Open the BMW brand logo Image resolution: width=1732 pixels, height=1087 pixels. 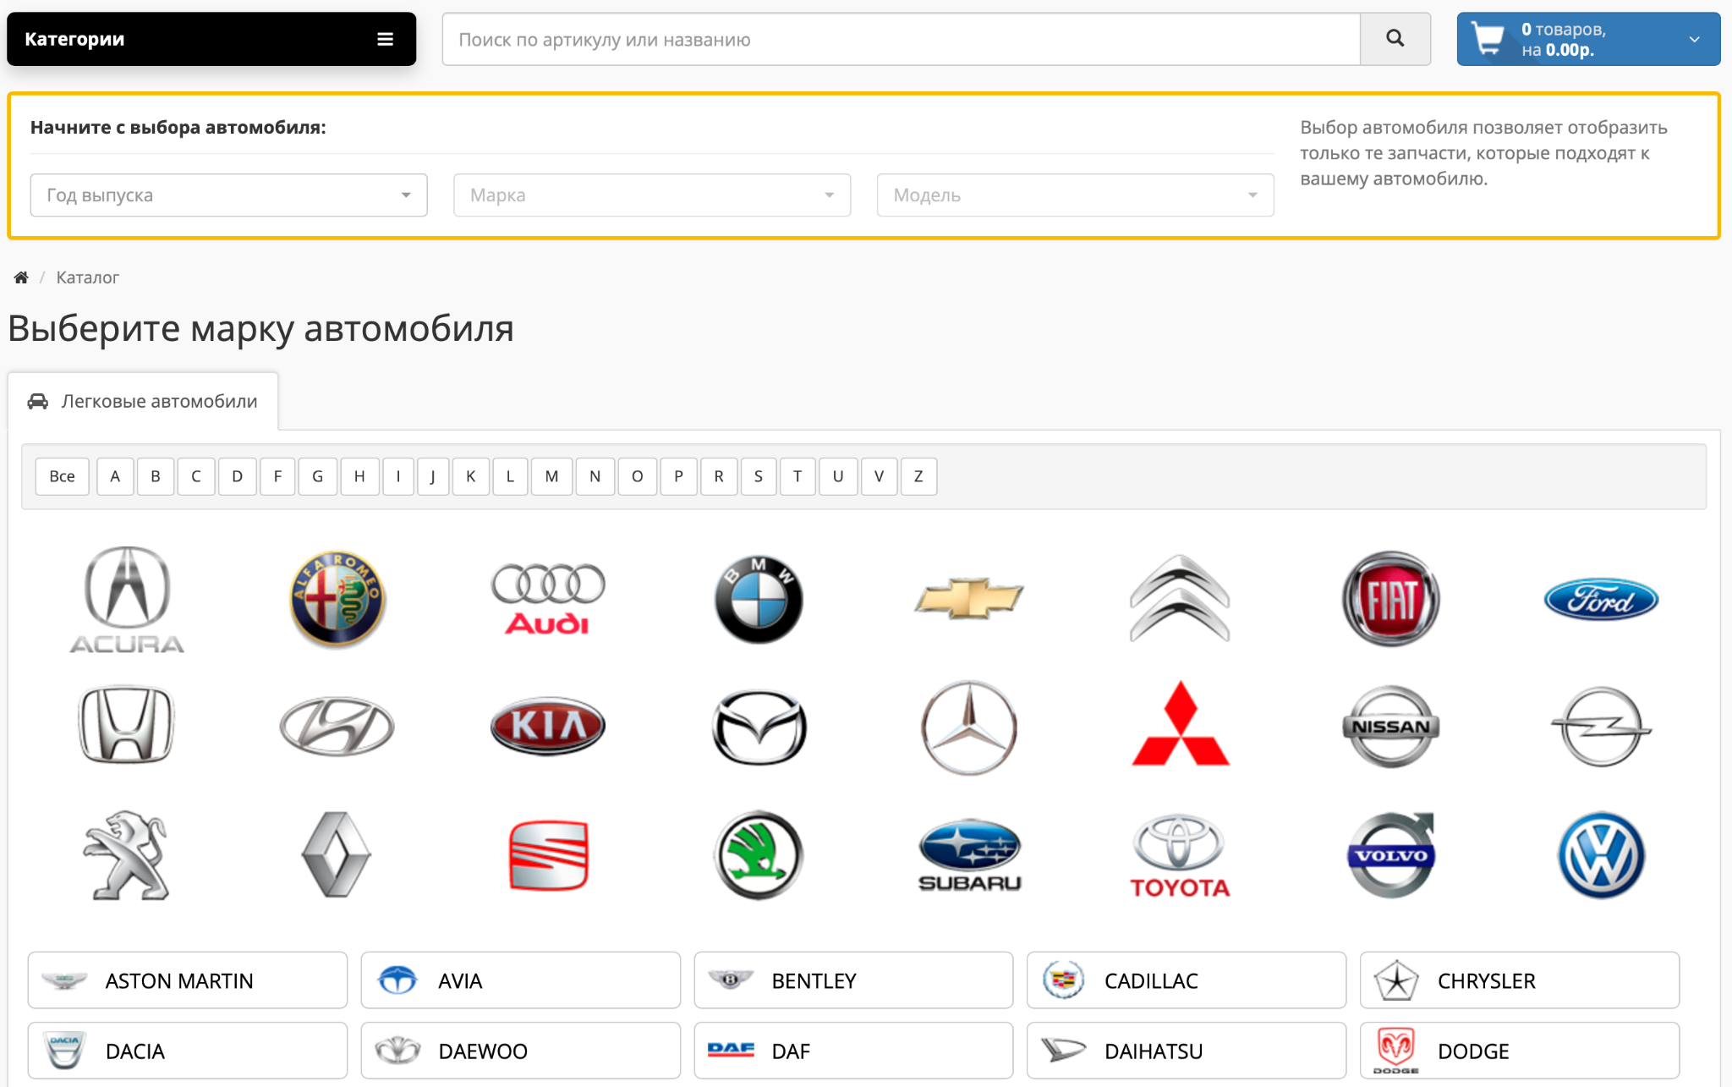click(759, 599)
